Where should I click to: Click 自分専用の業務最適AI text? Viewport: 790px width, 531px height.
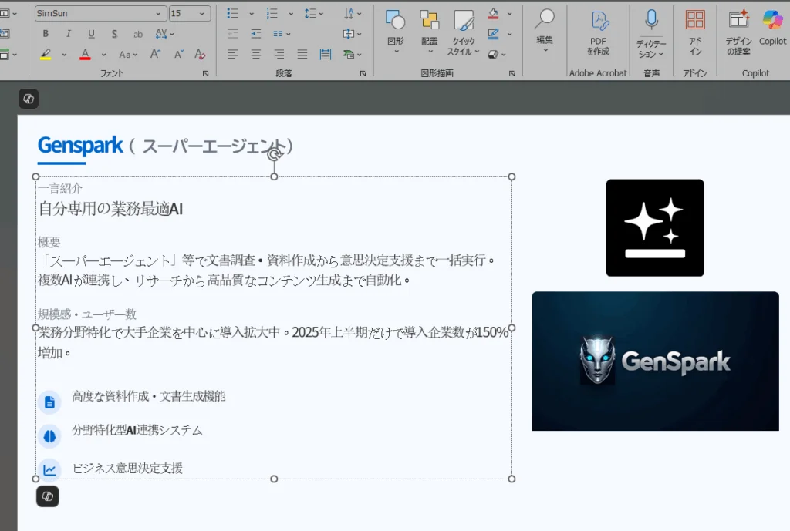(x=111, y=209)
